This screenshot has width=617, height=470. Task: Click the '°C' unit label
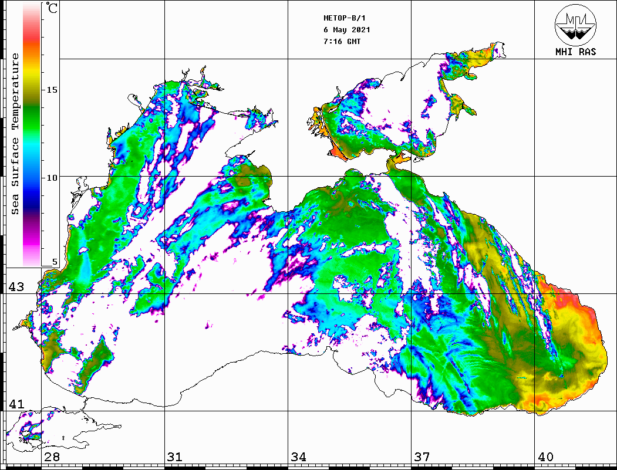(x=52, y=8)
